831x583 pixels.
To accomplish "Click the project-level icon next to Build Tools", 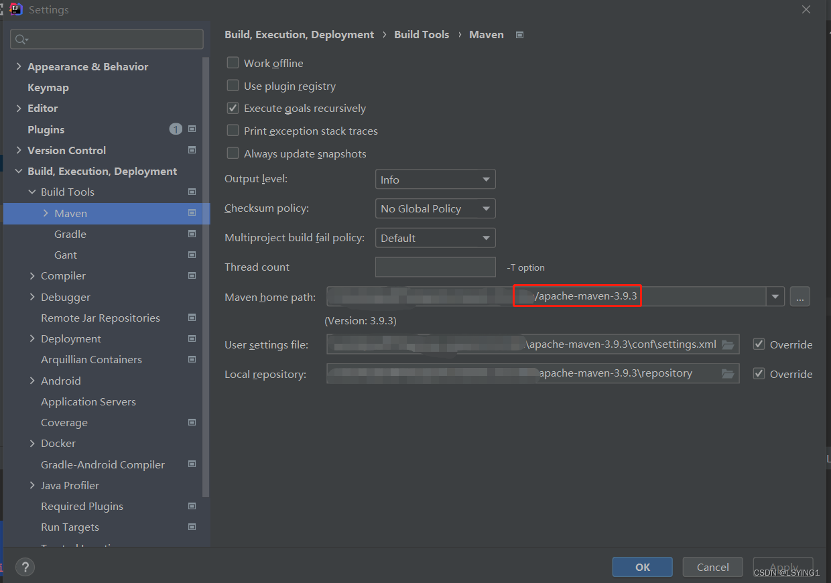I will [x=192, y=192].
